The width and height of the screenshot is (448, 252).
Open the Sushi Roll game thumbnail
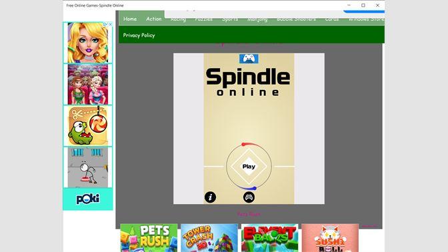(x=330, y=238)
